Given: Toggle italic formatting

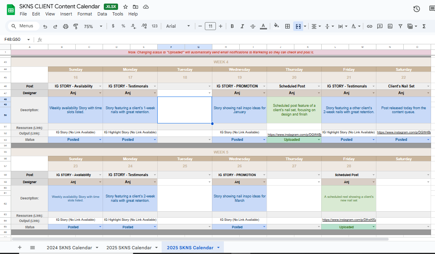Looking at the screenshot, I should (242, 27).
